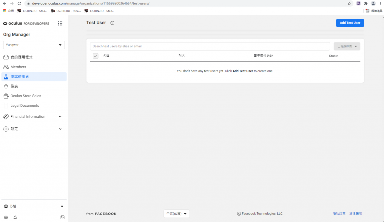The width and height of the screenshot is (384, 222).
Task: Open the settings gear at sidebar bottom
Action: 6,218
